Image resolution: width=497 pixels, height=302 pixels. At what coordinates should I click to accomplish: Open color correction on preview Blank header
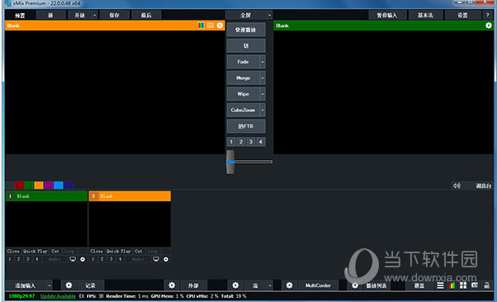click(201, 26)
